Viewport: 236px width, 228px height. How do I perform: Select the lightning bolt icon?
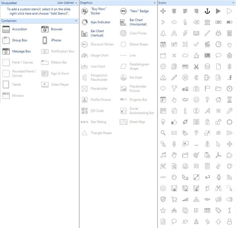tap(185, 33)
